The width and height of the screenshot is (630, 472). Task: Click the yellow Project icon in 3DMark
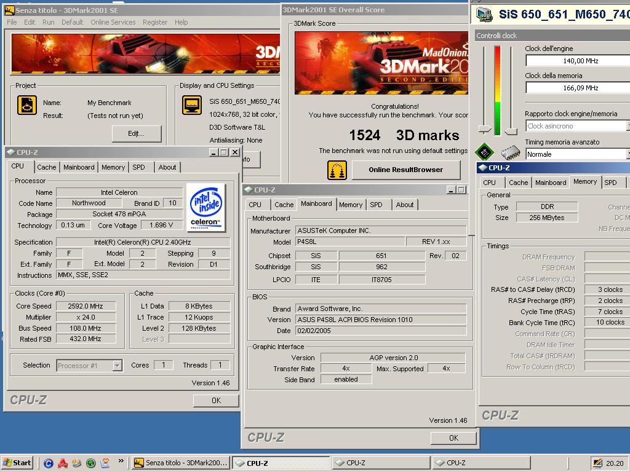tap(27, 105)
